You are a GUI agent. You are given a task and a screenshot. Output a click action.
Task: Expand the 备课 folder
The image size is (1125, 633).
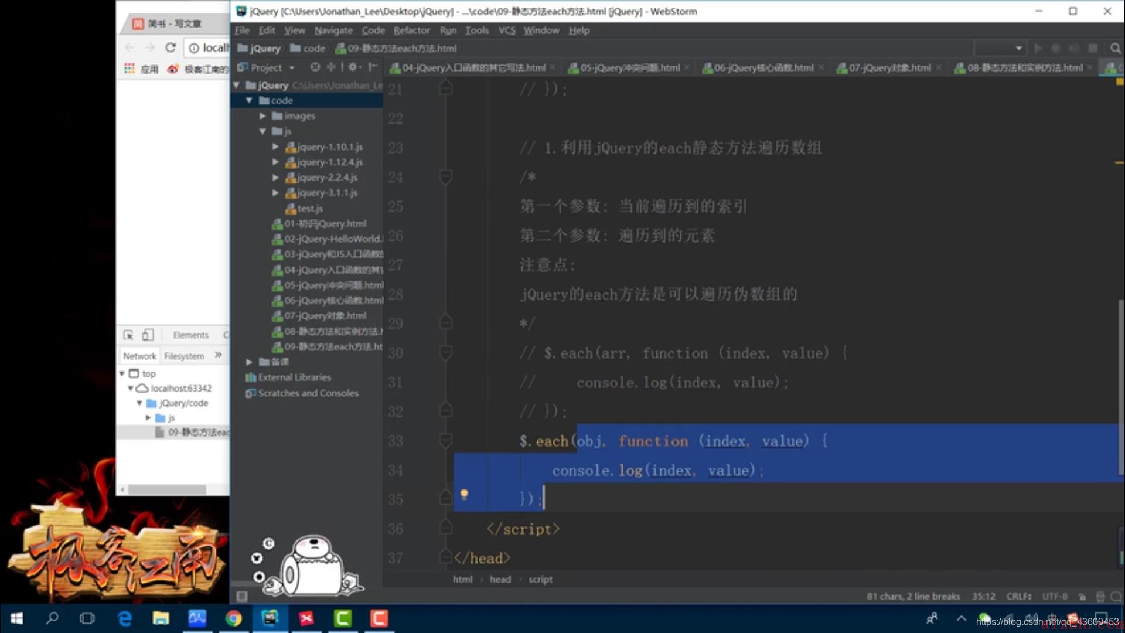tap(249, 362)
